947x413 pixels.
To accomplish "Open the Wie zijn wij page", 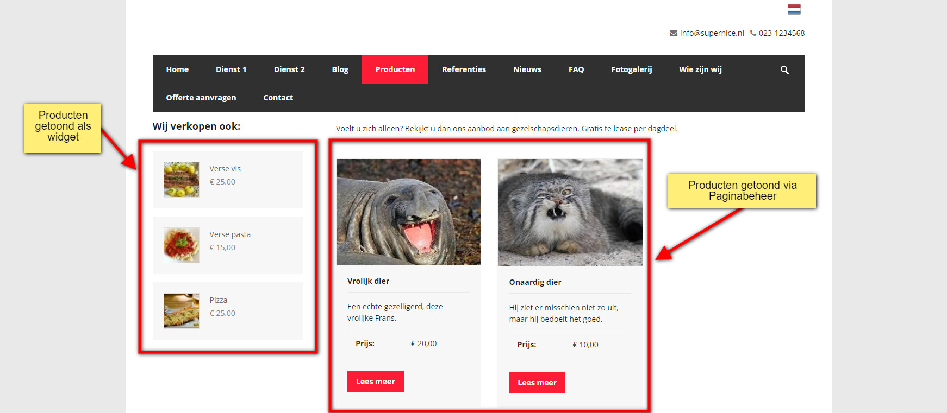I will 700,69.
